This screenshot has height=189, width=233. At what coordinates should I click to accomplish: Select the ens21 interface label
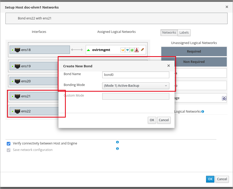click(26, 96)
